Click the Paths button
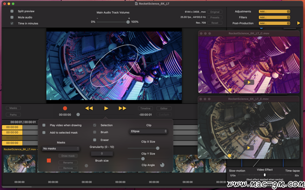 point(13,115)
